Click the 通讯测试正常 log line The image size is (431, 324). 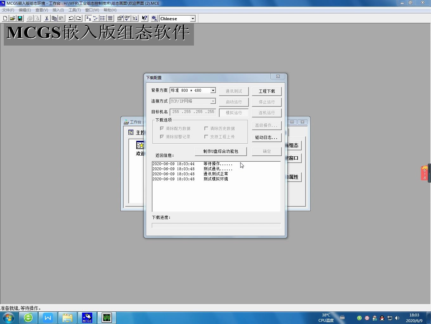point(190,174)
